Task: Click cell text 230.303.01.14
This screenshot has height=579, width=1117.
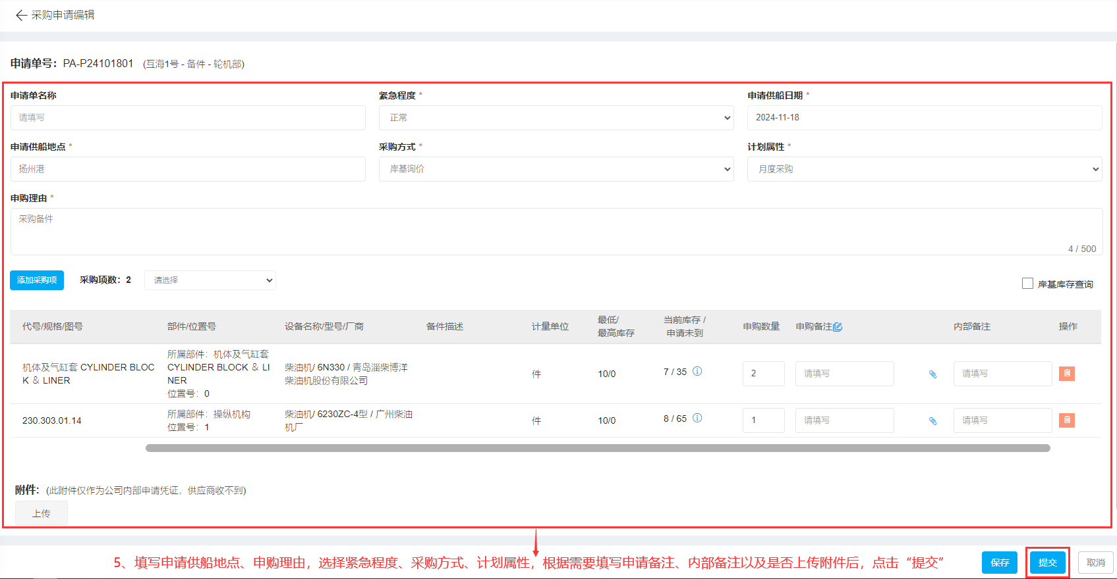Action: (52, 420)
